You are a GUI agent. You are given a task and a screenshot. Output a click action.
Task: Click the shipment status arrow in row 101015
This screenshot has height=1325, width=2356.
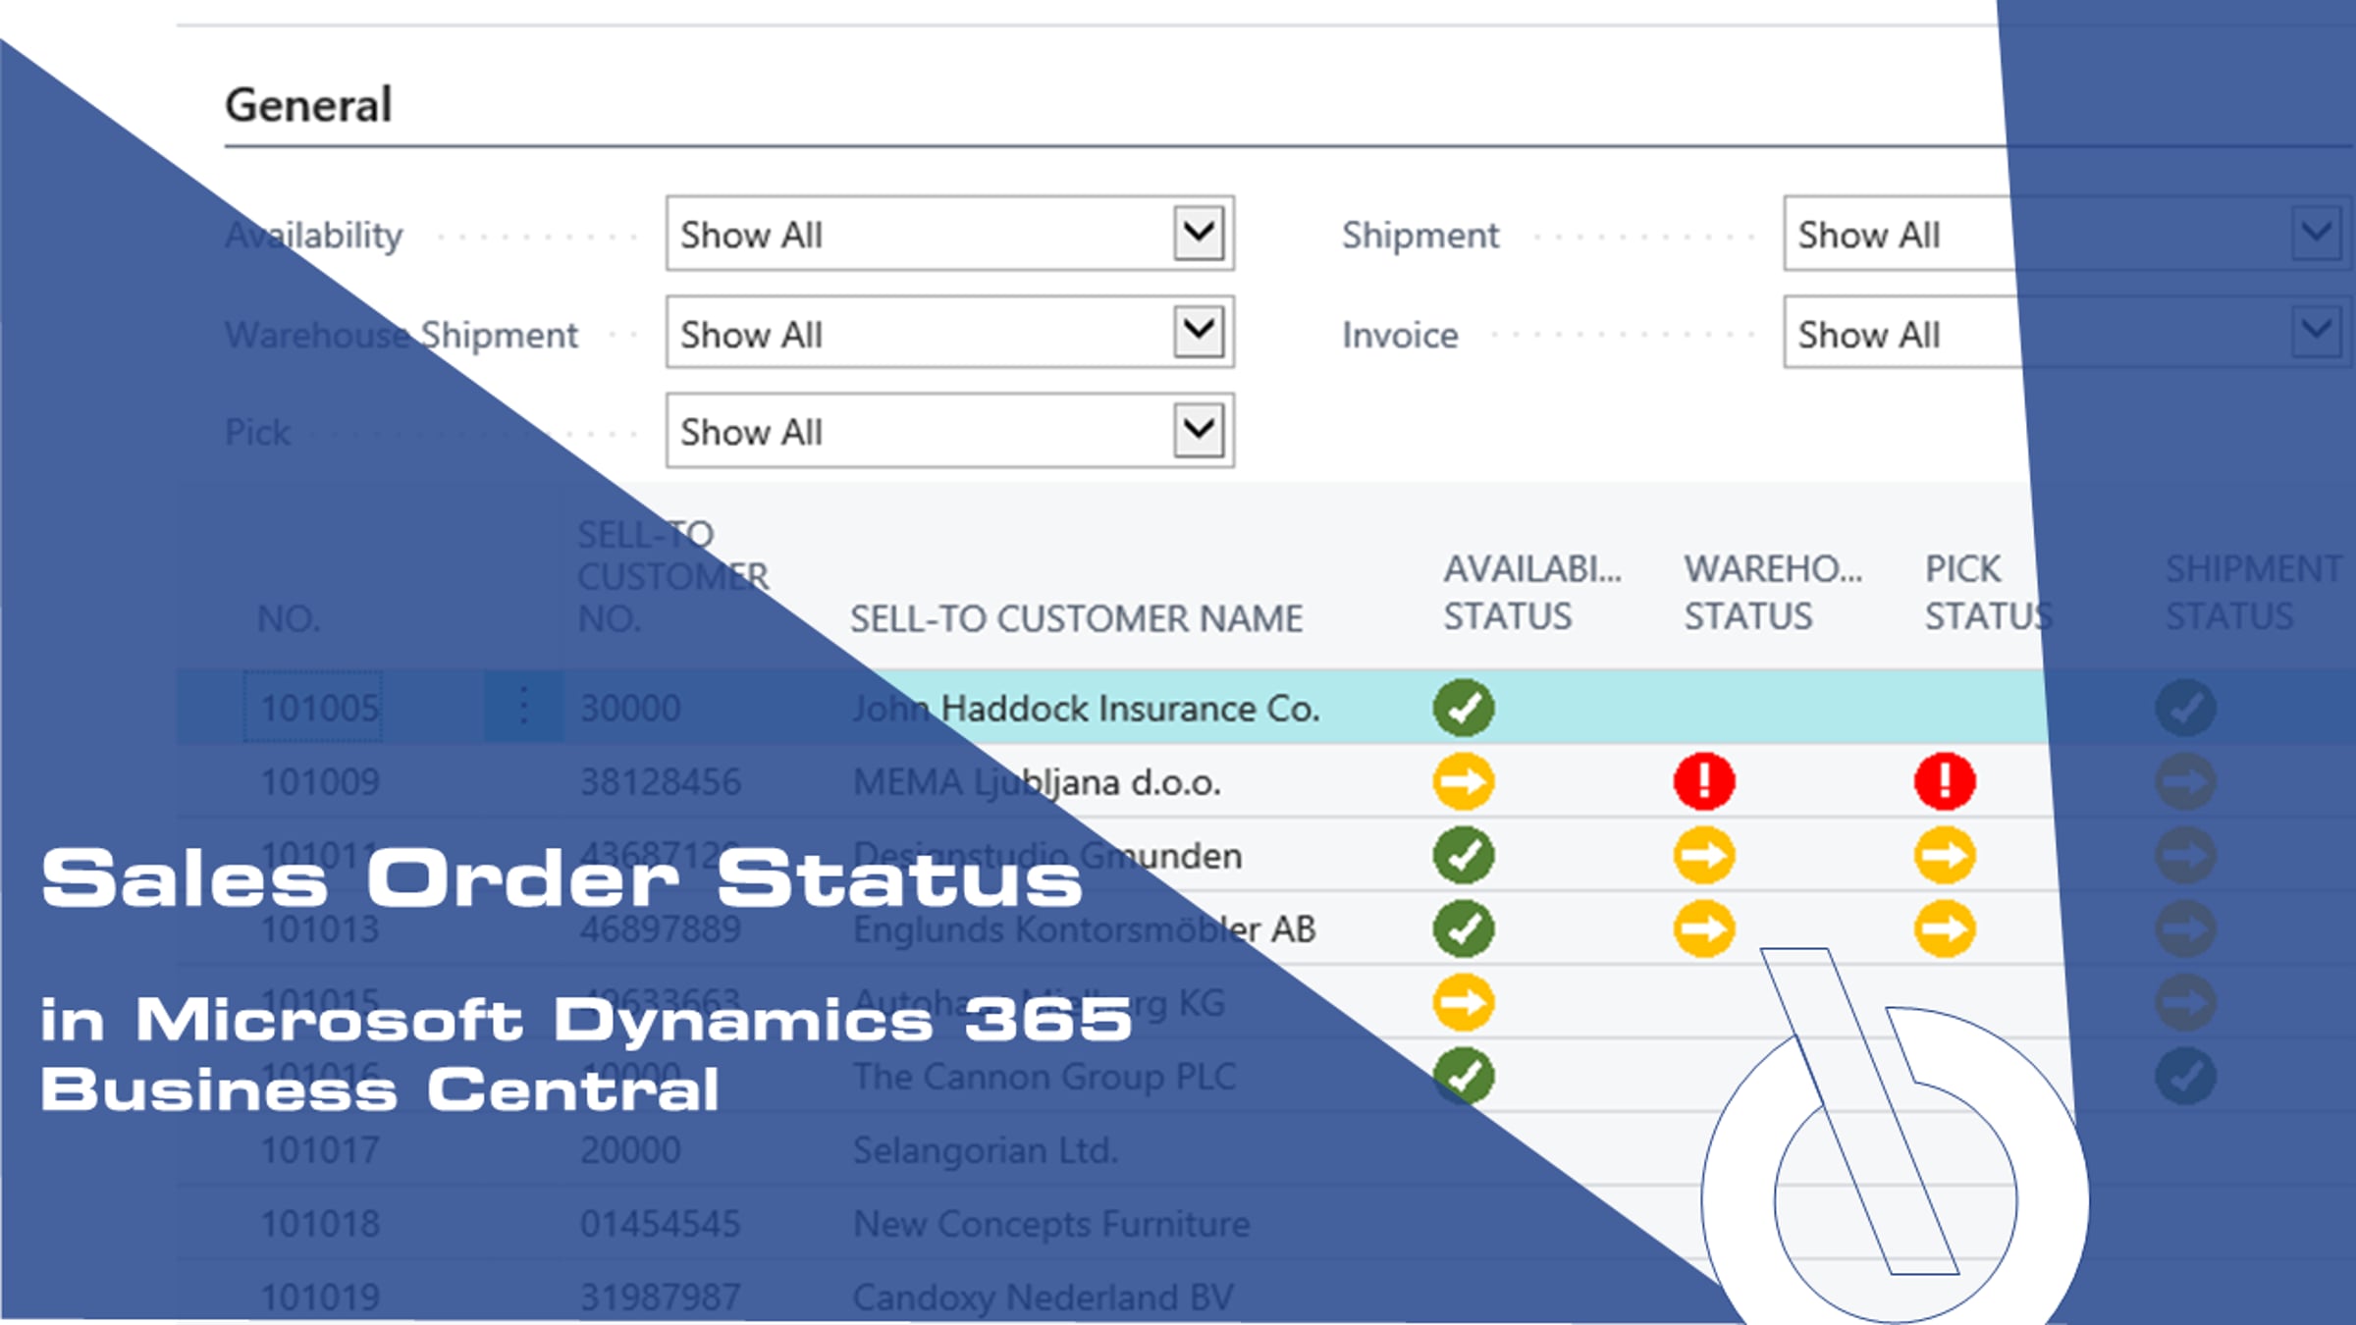click(x=2185, y=1002)
